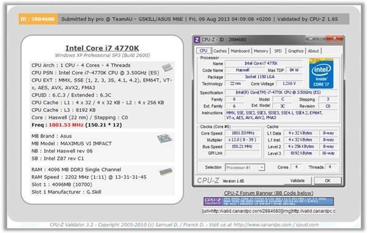The height and width of the screenshot is (233, 368).
Task: Click the orange ID 2884680 badge
Action: pos(38,19)
